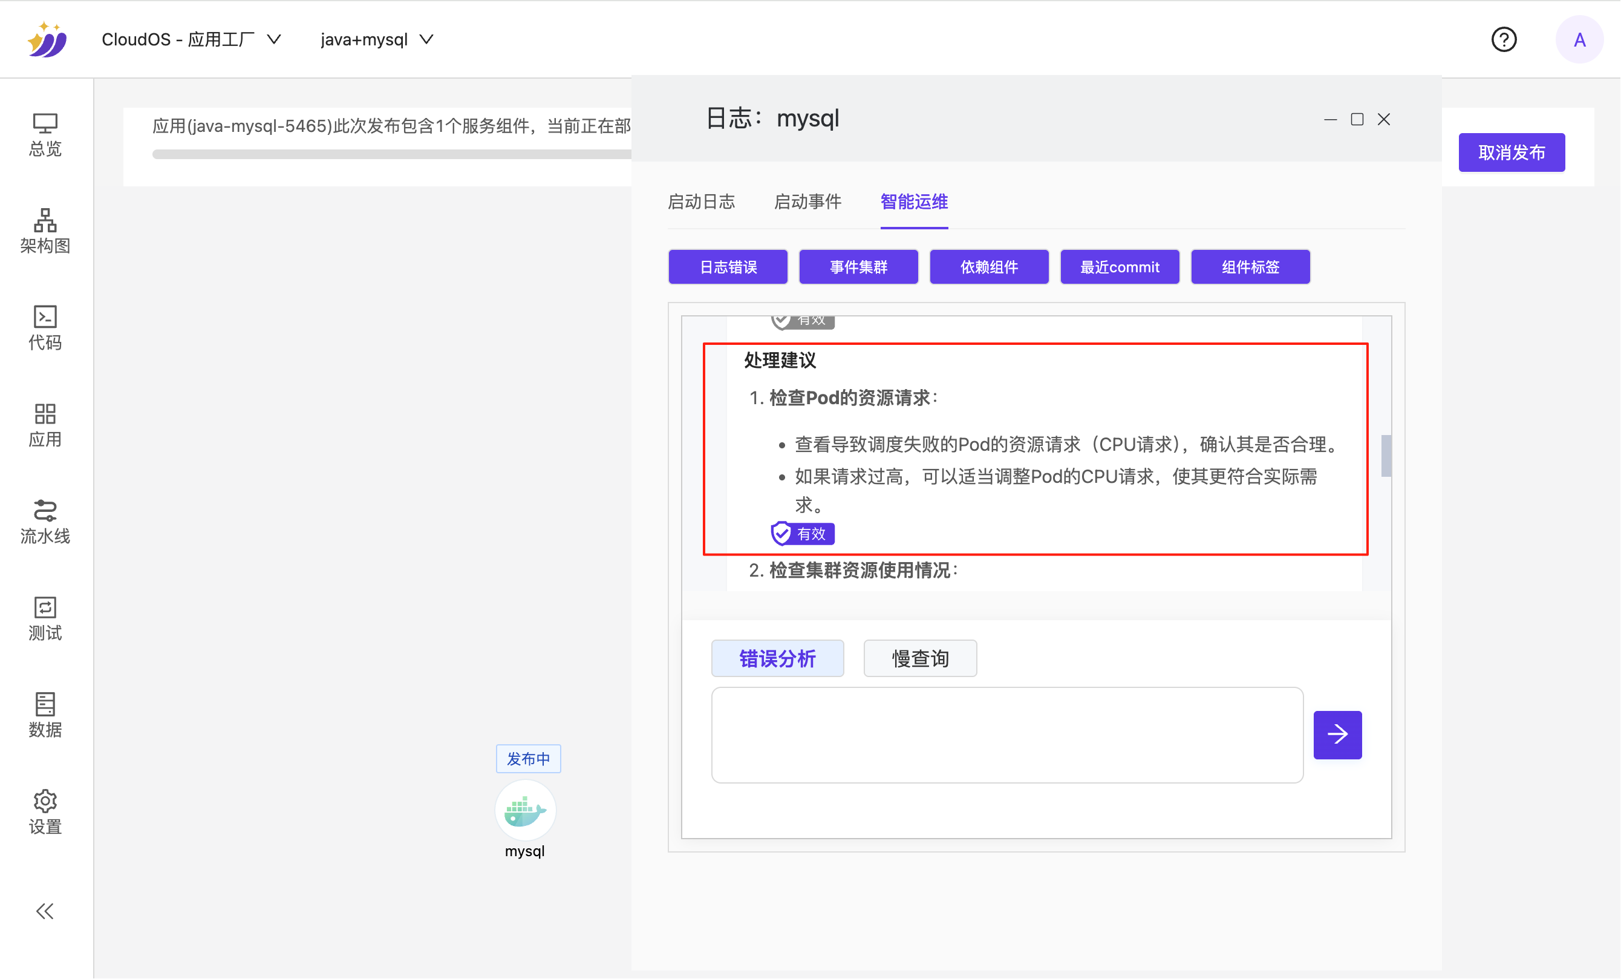The height and width of the screenshot is (979, 1621).
Task: Click the chat message input field
Action: point(1006,735)
